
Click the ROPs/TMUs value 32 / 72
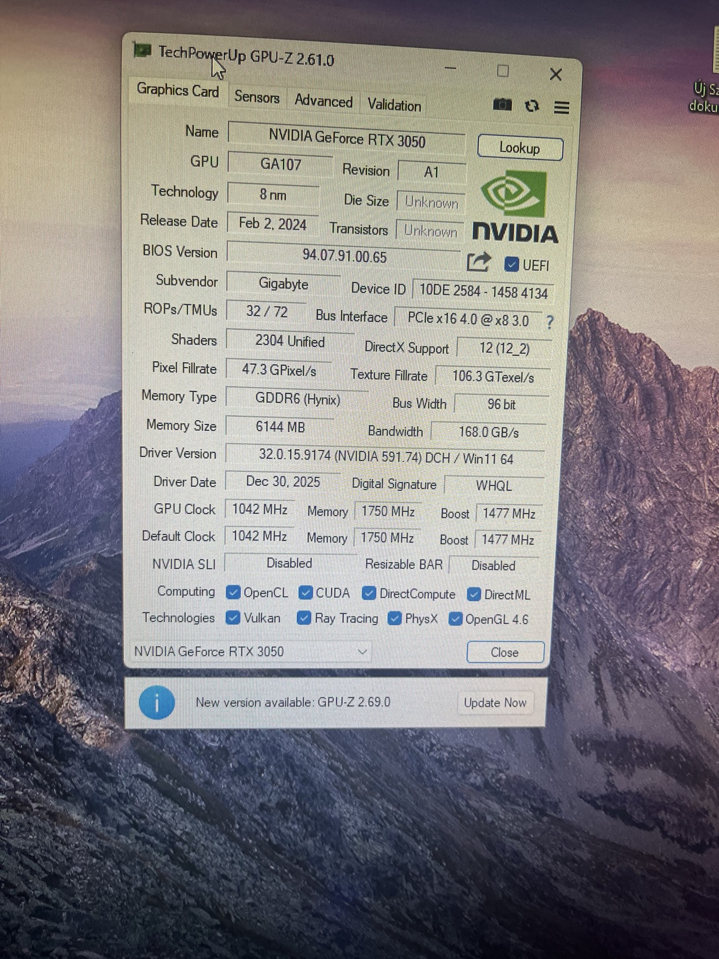point(267,311)
